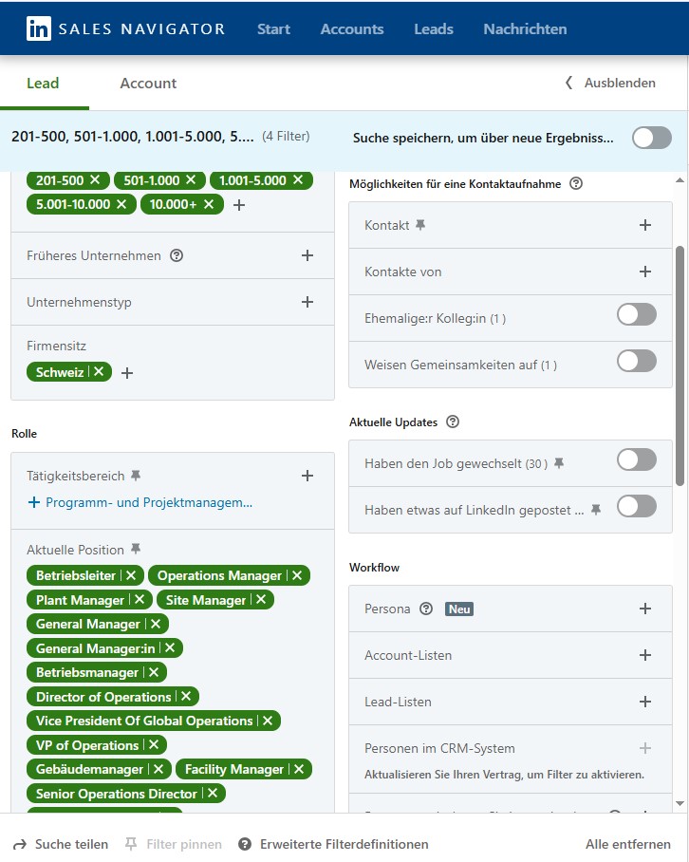
Task: Open the Leads navigation item
Action: pos(434,28)
